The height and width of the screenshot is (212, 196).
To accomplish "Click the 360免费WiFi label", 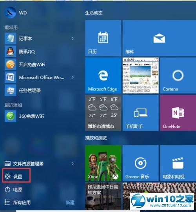I will 31,116.
